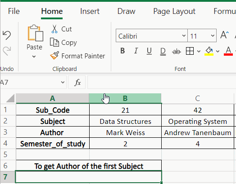236x184 pixels.
Task: Open the File tab
Action: (x=14, y=11)
